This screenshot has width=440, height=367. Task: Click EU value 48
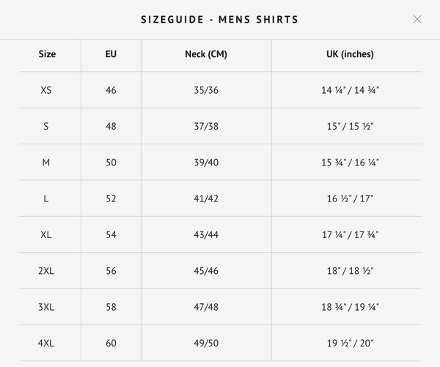tap(111, 126)
